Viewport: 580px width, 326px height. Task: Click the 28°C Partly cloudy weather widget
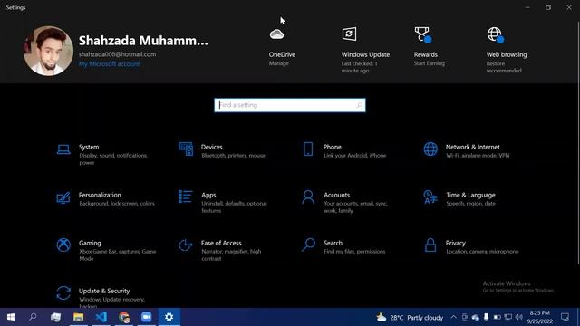(410, 317)
